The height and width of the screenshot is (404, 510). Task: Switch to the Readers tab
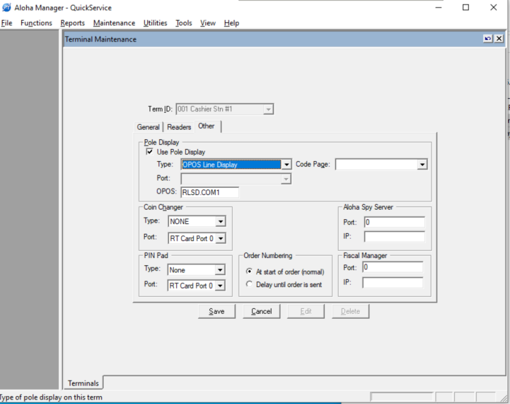click(x=179, y=127)
